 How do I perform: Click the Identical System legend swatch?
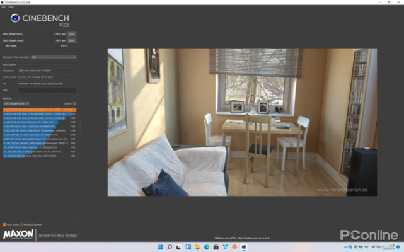pyautogui.click(x=21, y=224)
